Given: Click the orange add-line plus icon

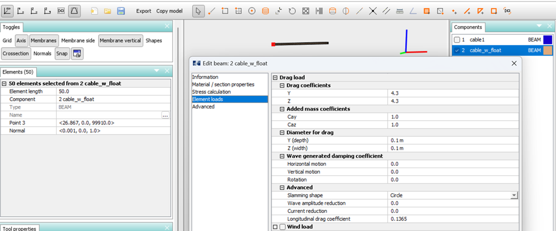Looking at the screenshot, I should [x=467, y=11].
